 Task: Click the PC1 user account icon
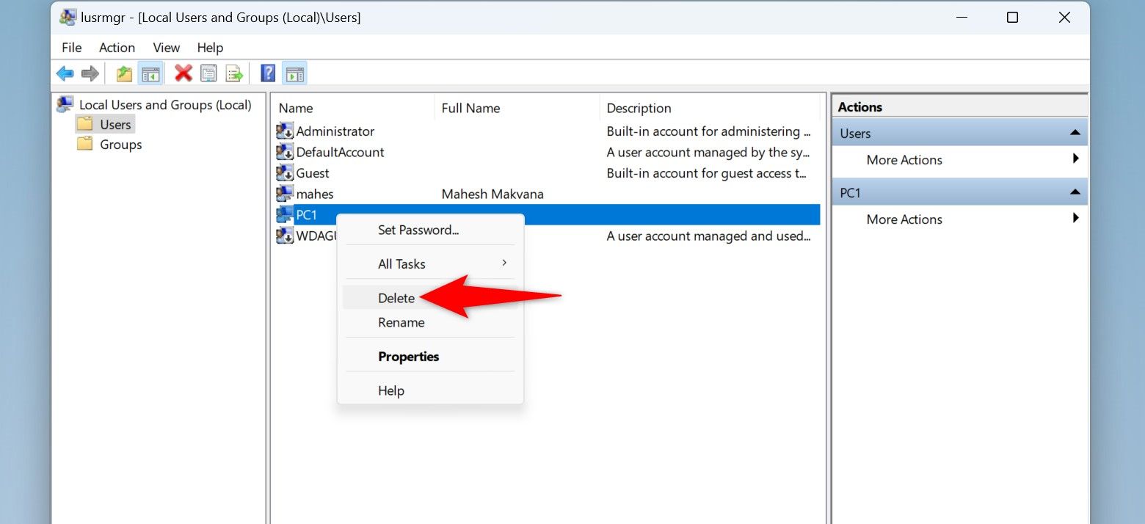pos(285,215)
